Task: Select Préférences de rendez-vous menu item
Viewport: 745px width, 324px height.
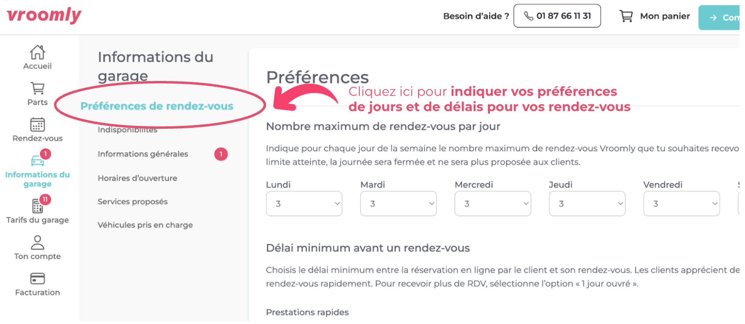Action: (x=157, y=106)
